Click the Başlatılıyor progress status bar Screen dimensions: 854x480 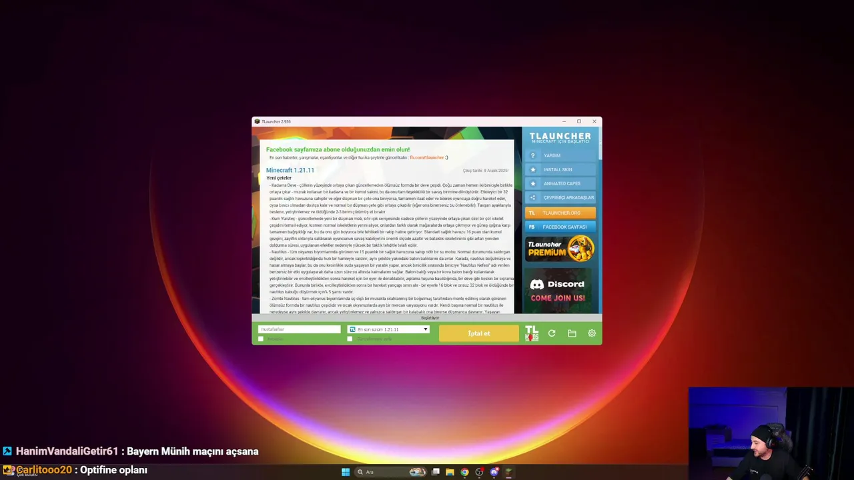[427, 318]
